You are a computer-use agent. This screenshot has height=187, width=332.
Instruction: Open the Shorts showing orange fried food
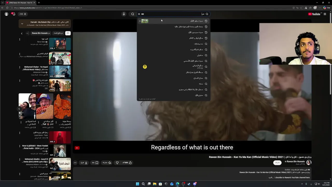coord(62,106)
